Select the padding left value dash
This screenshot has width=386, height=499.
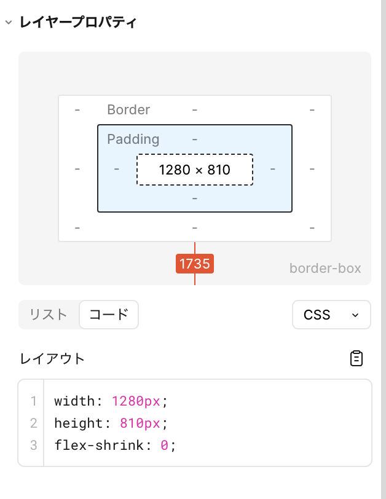pos(117,168)
